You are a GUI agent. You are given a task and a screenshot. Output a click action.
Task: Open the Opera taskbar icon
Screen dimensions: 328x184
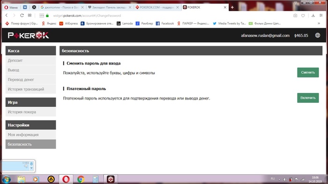[x=66, y=179]
